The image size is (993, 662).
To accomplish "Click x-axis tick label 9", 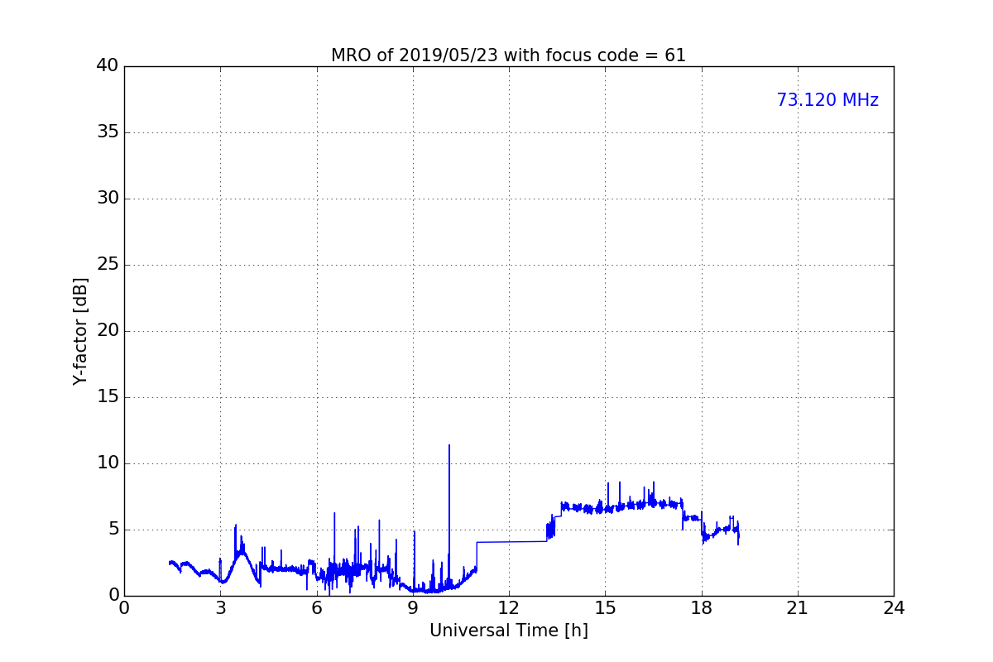I will click(413, 608).
